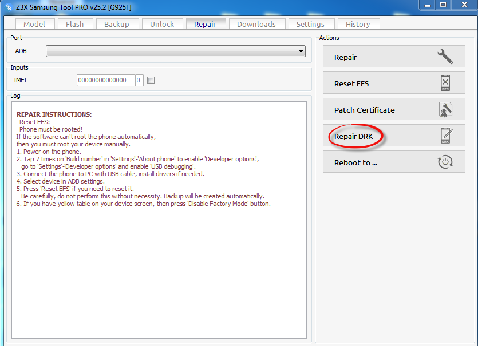Go to the Unlock tab

point(162,24)
